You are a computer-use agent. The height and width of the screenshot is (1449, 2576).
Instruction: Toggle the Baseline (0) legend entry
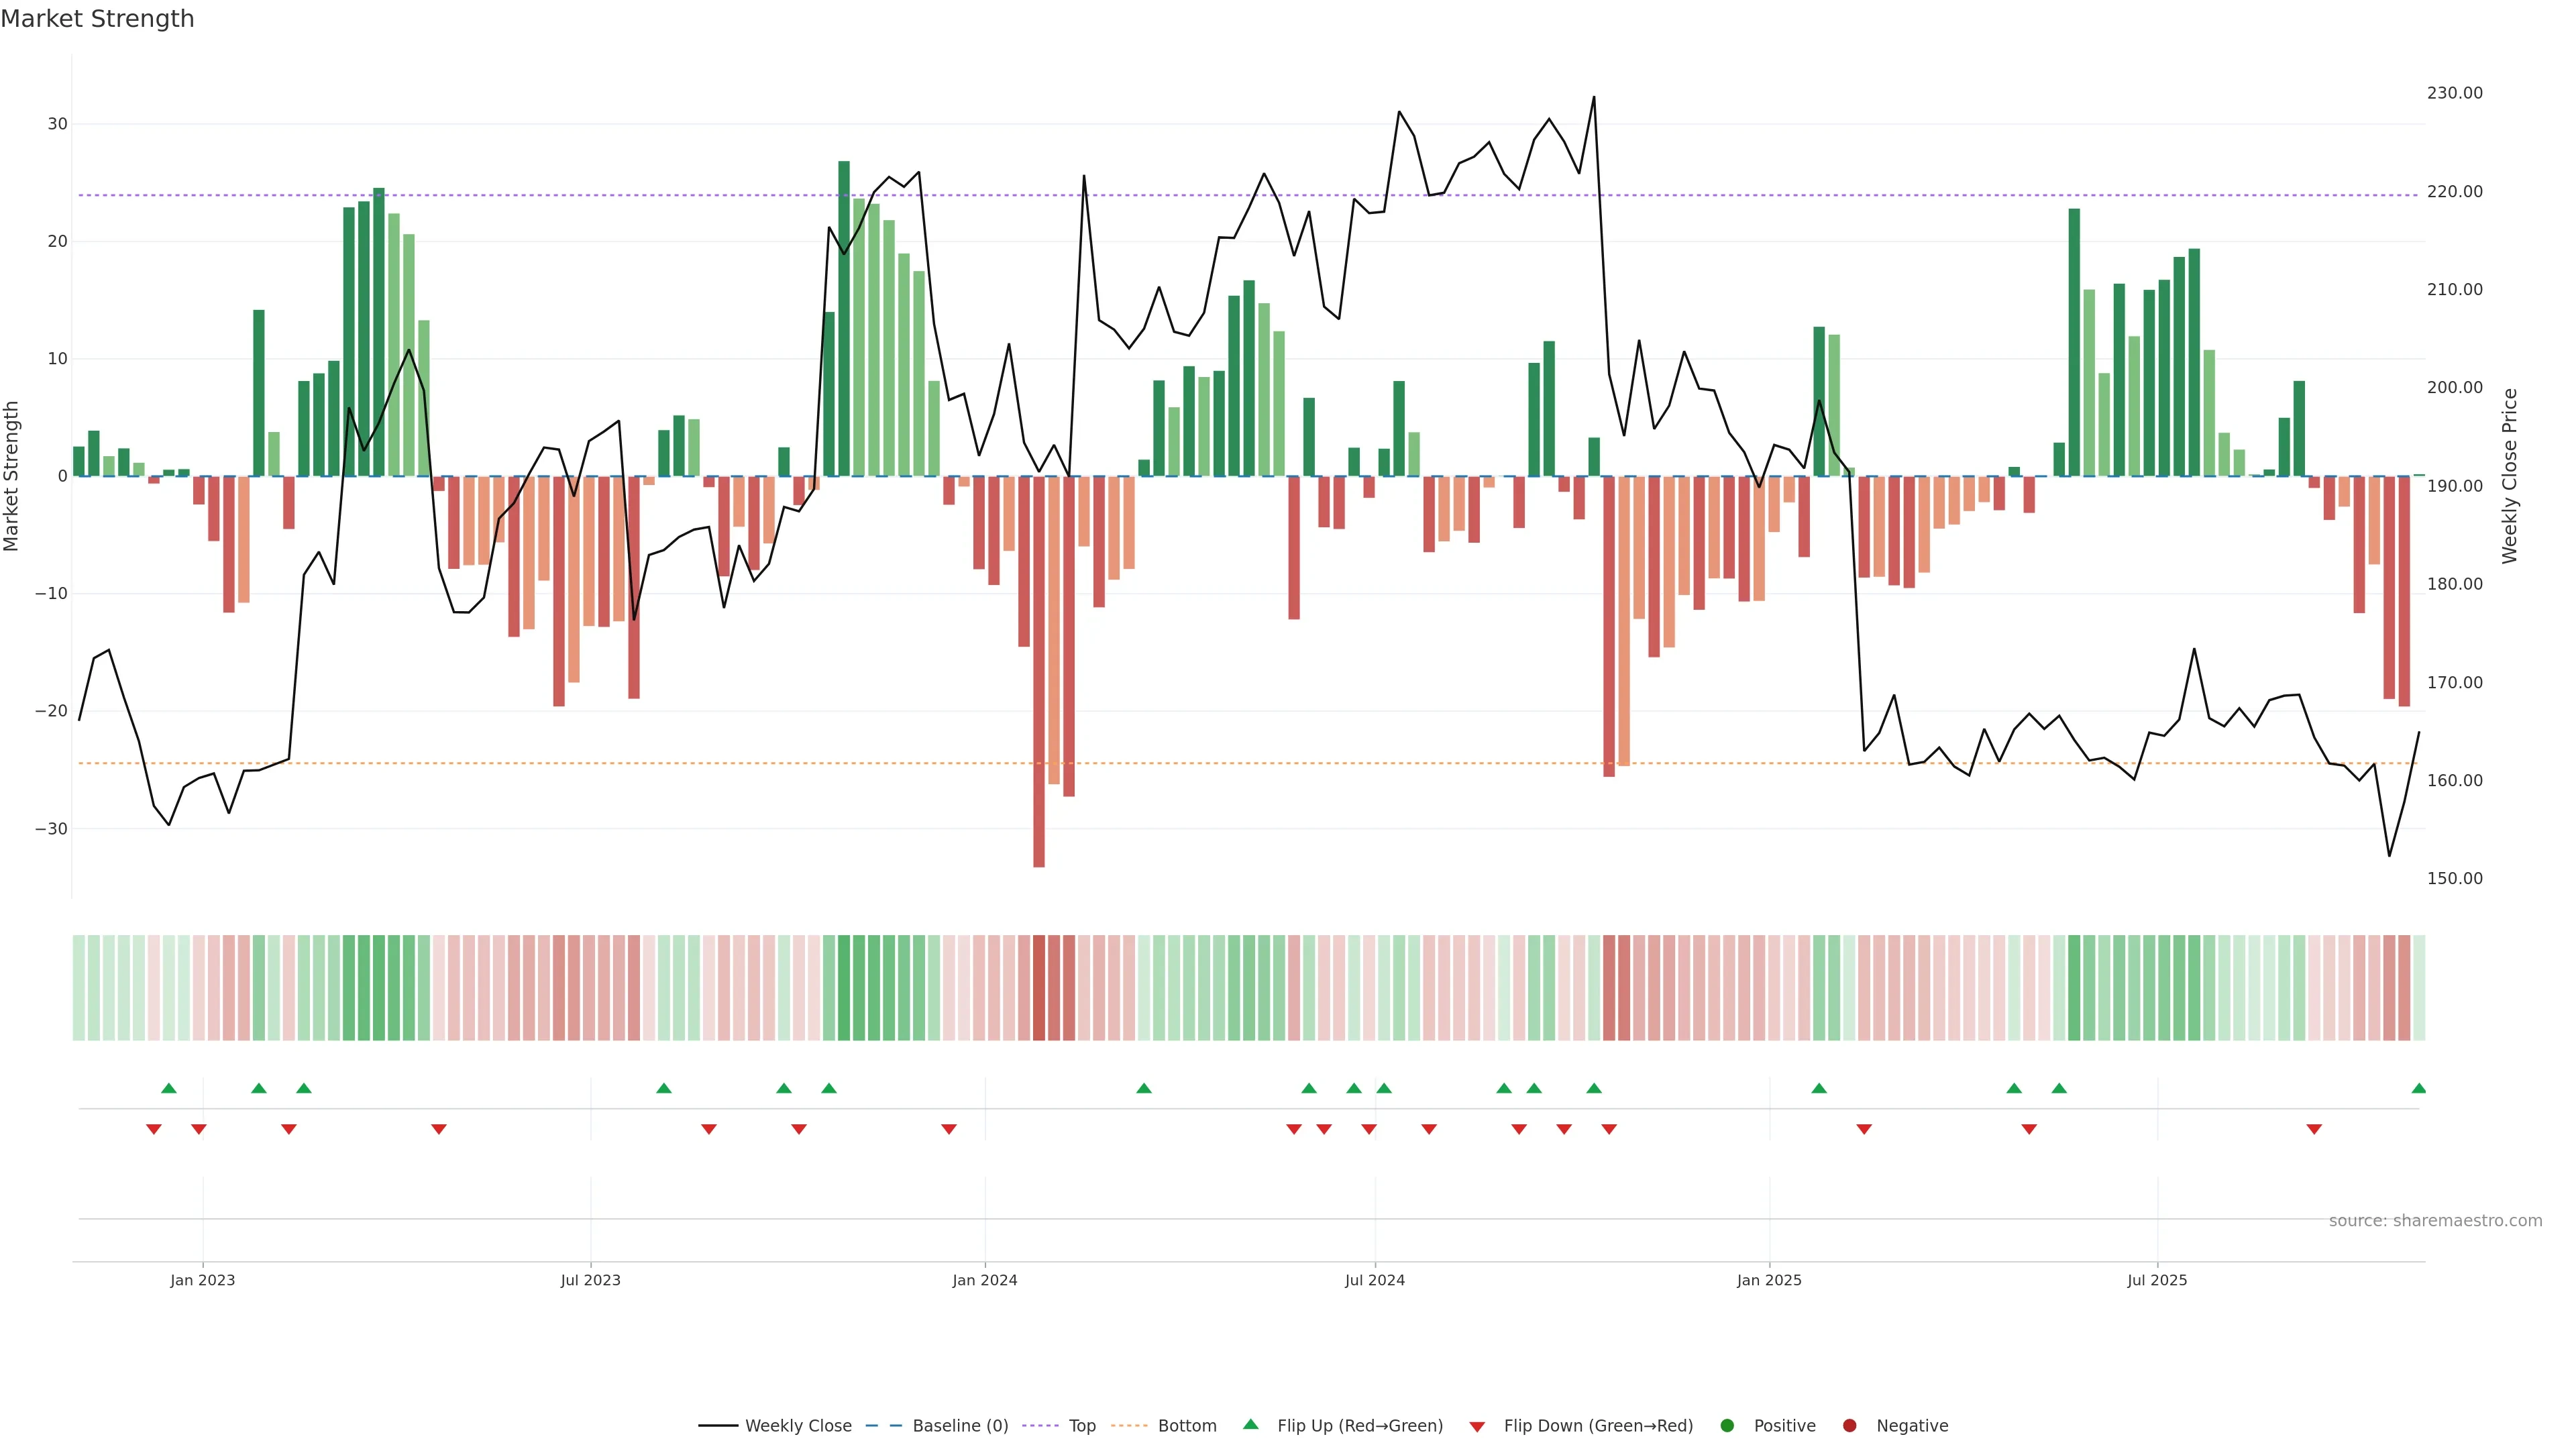point(959,1426)
